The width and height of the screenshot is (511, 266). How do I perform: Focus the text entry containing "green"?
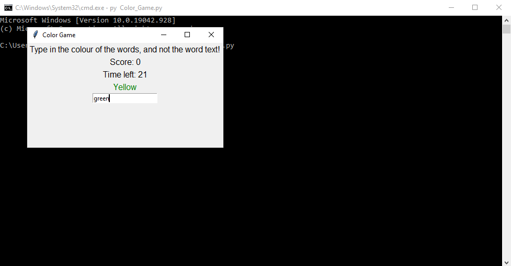pos(125,98)
